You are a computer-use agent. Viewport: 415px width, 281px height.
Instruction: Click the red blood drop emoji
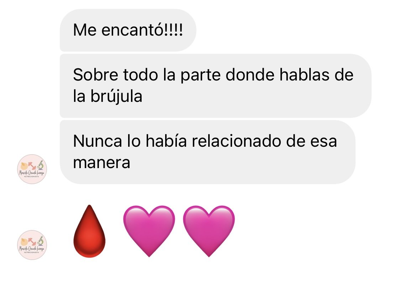[89, 231]
